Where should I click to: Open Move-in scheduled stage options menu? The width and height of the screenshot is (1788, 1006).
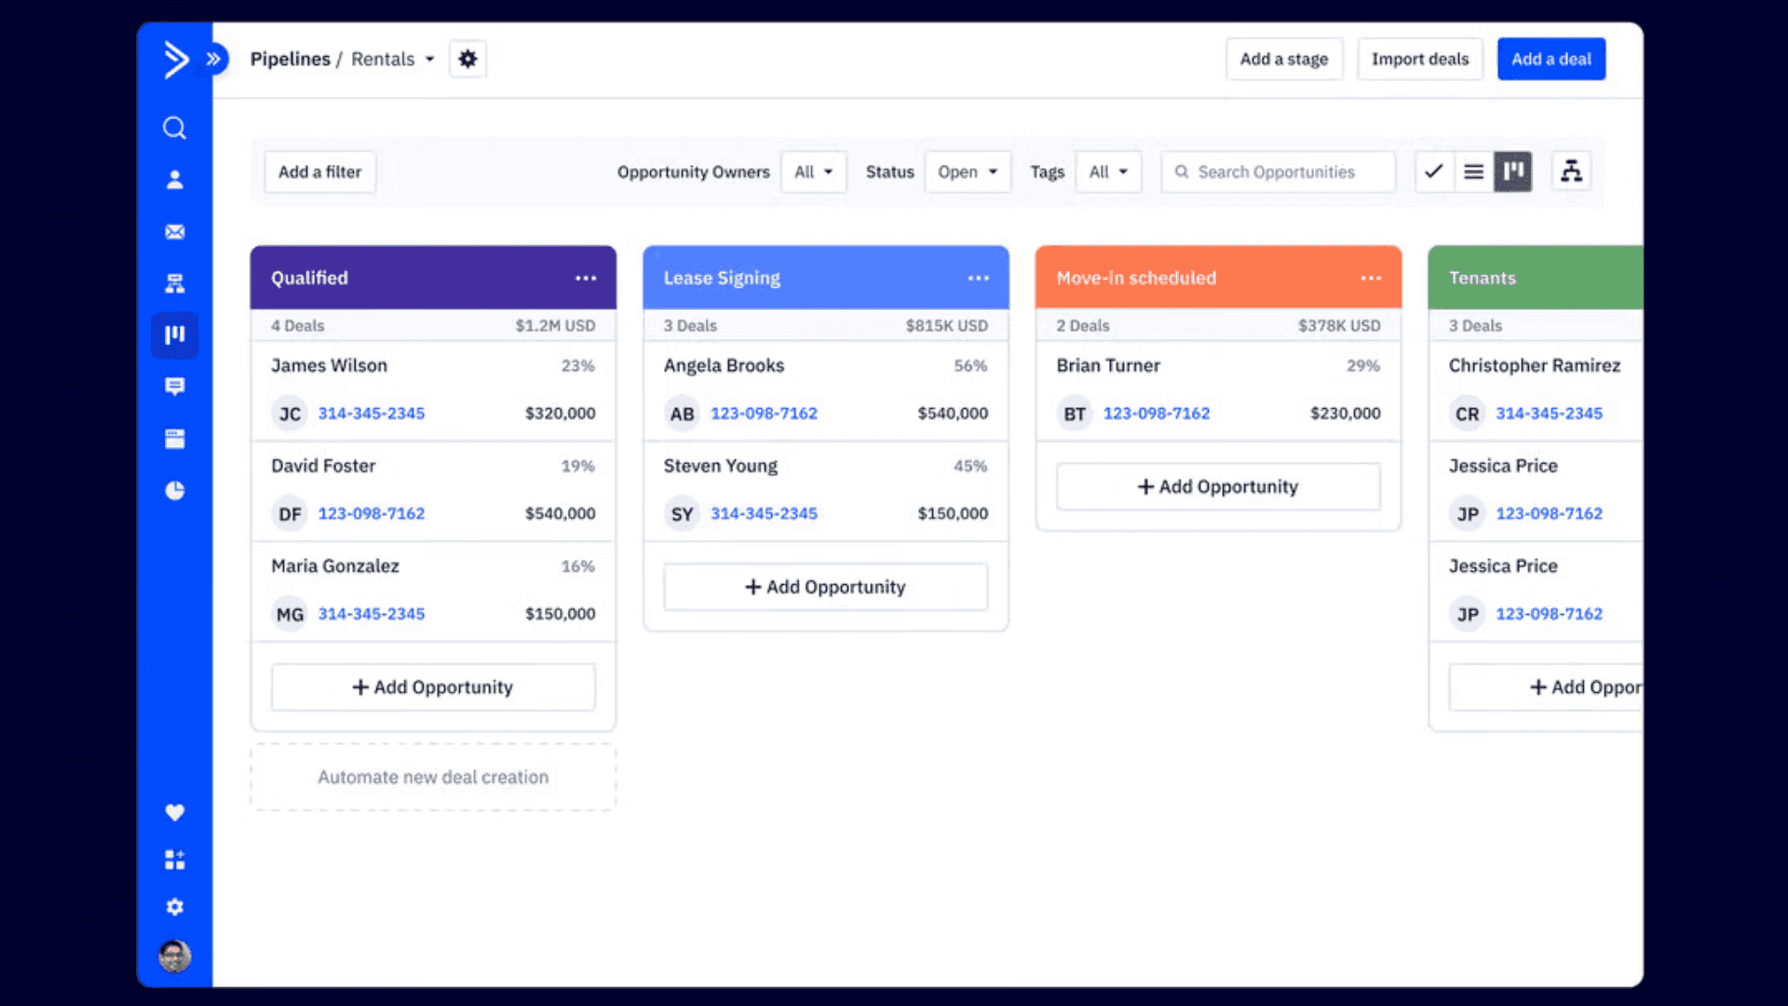coord(1371,278)
